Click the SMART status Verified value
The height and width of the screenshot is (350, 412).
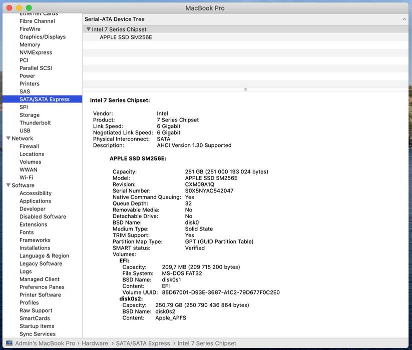point(195,248)
